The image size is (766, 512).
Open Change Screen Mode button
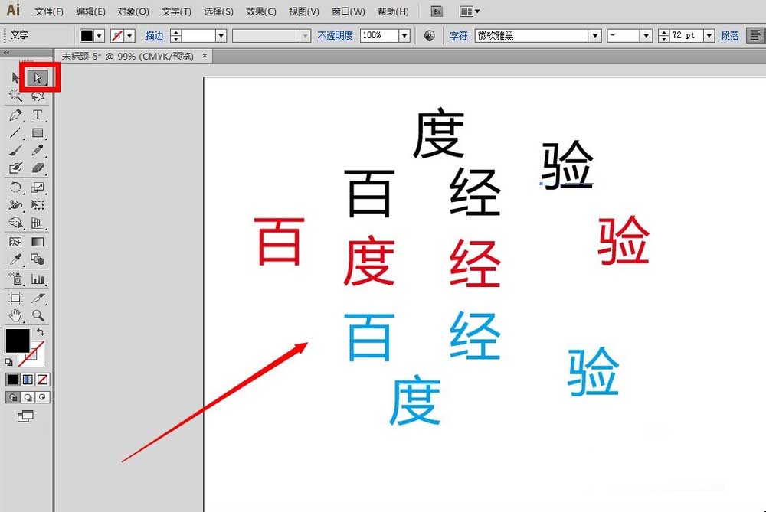click(x=25, y=416)
